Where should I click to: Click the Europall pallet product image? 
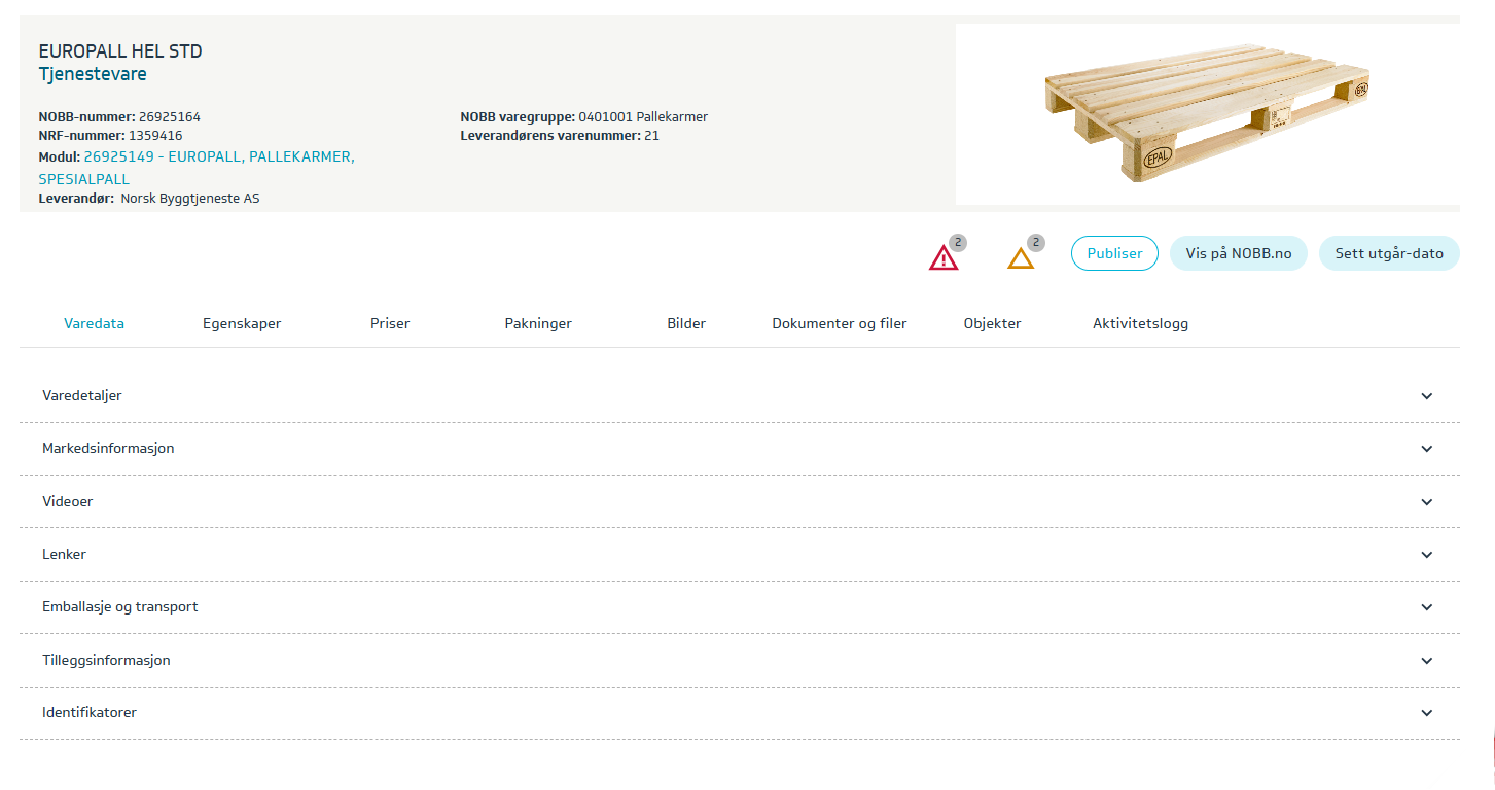1206,113
